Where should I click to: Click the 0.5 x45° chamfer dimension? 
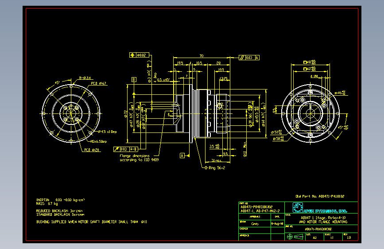click(x=163, y=80)
